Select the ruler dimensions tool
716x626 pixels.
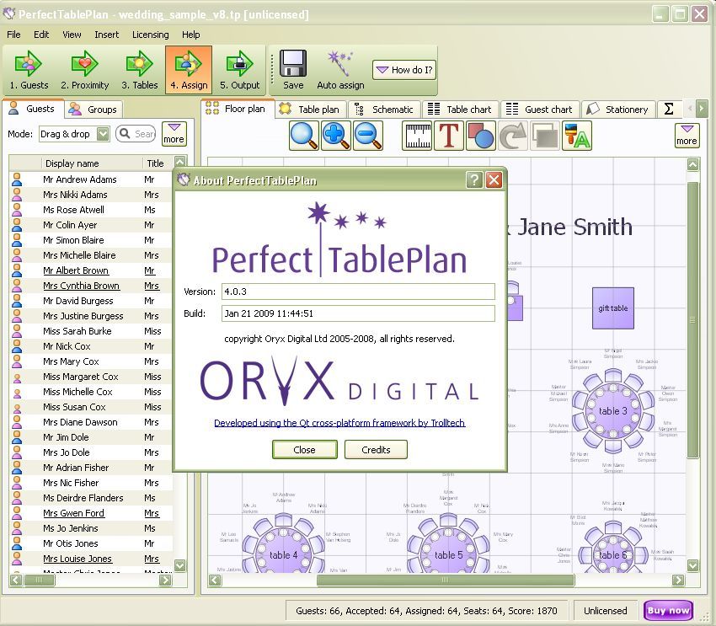pos(416,136)
